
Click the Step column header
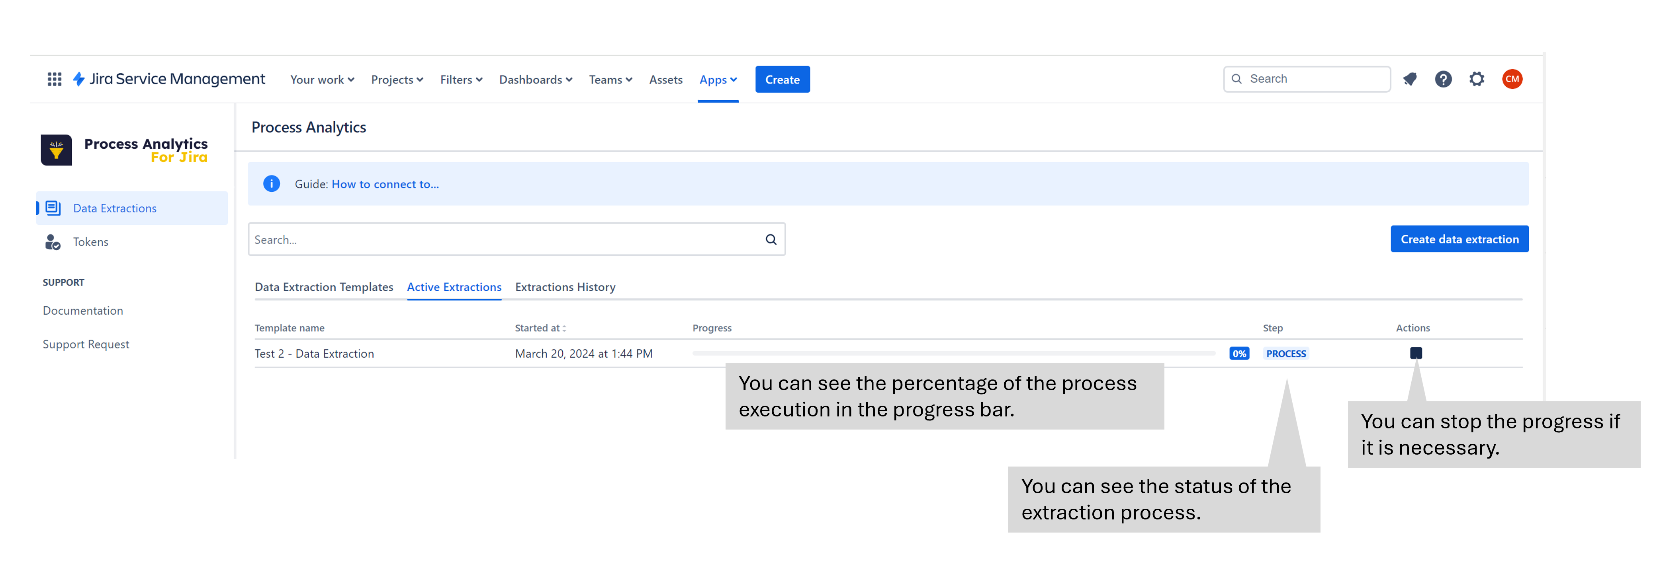pos(1272,328)
